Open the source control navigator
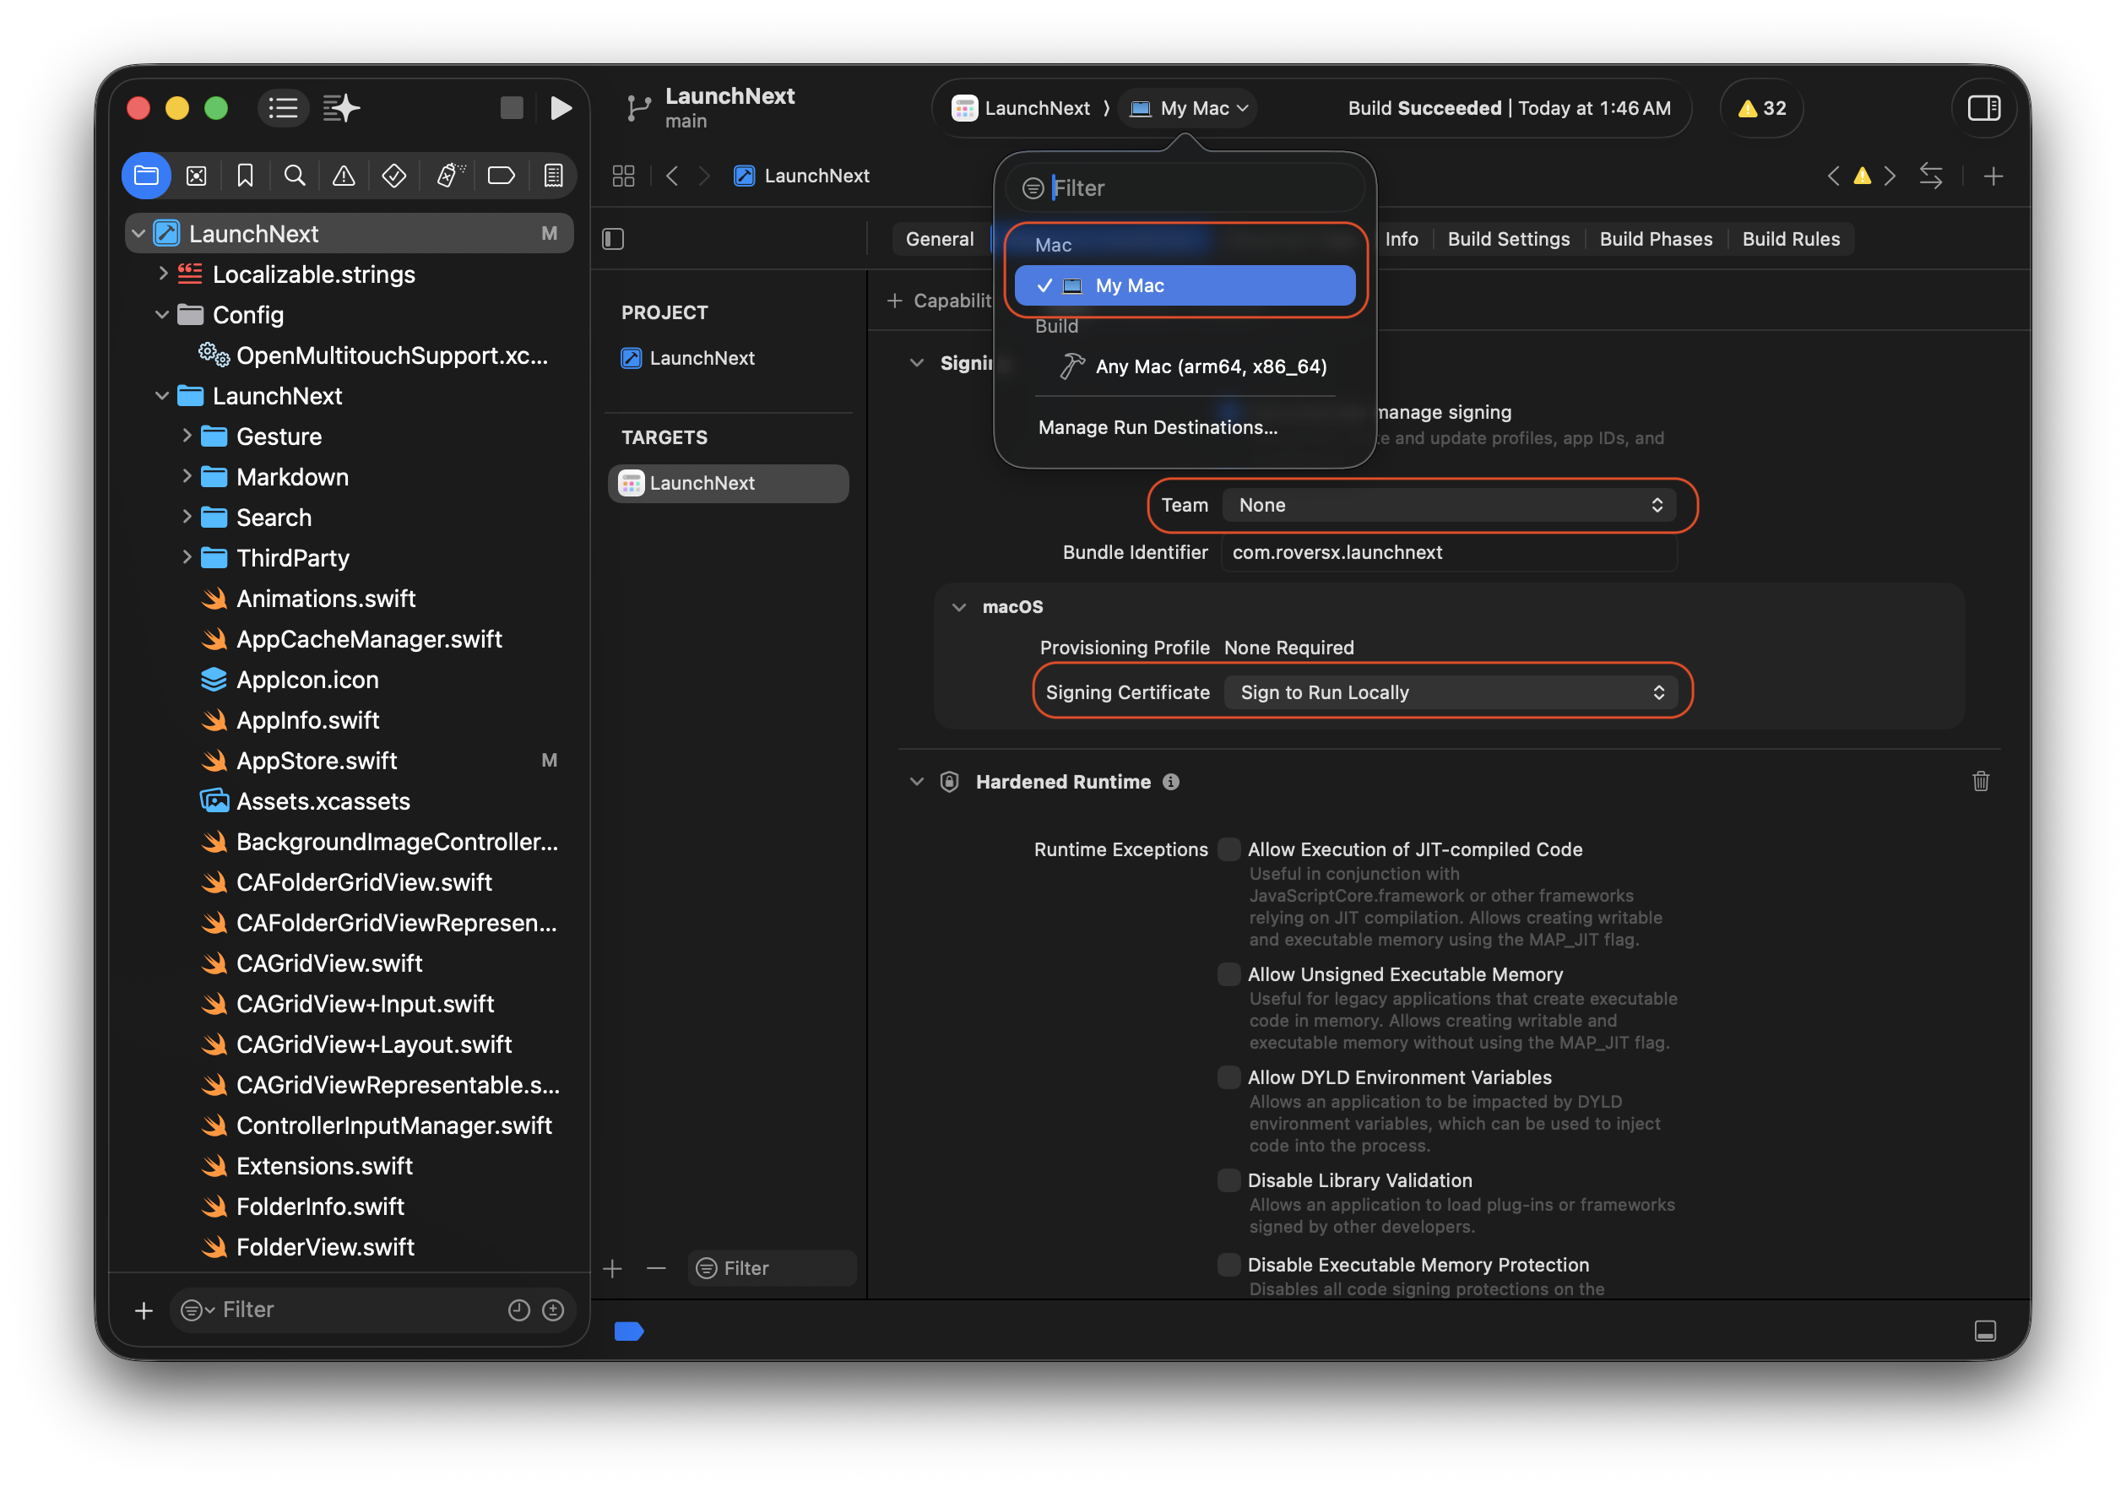The width and height of the screenshot is (2126, 1486). pos(196,176)
